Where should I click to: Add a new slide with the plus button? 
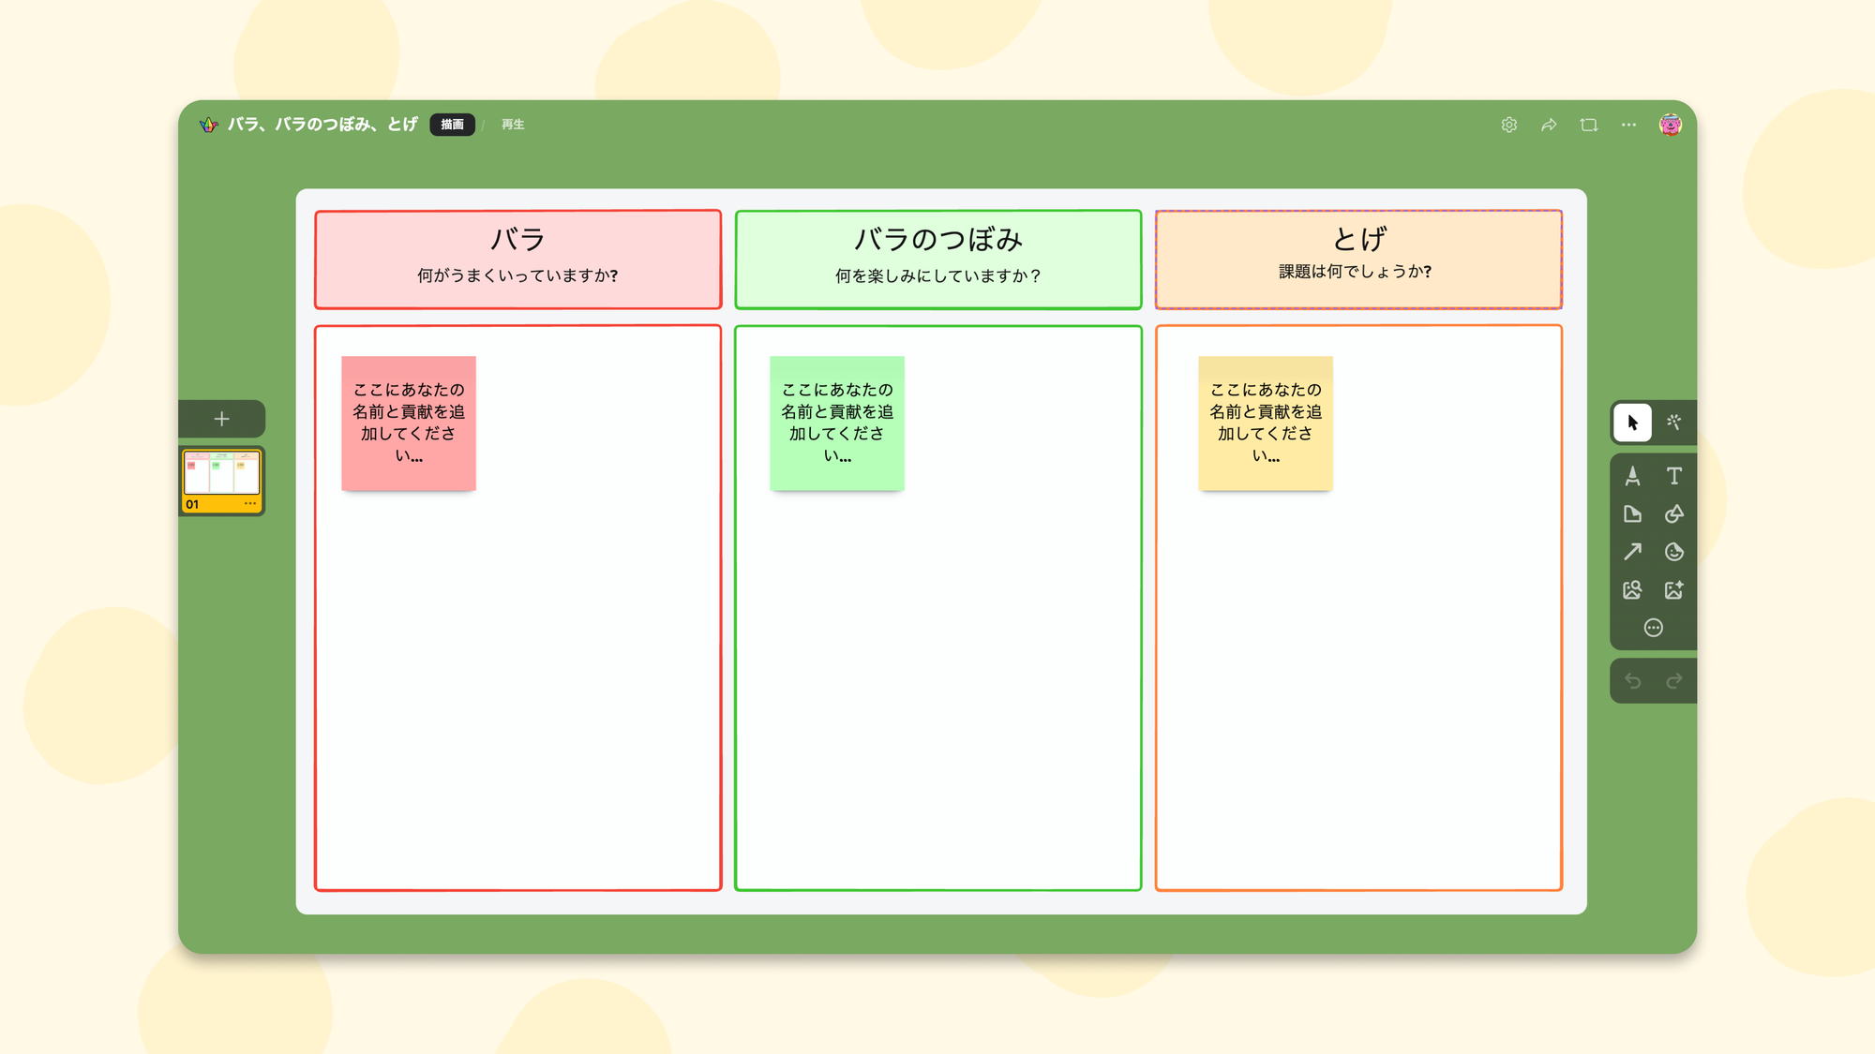point(221,419)
